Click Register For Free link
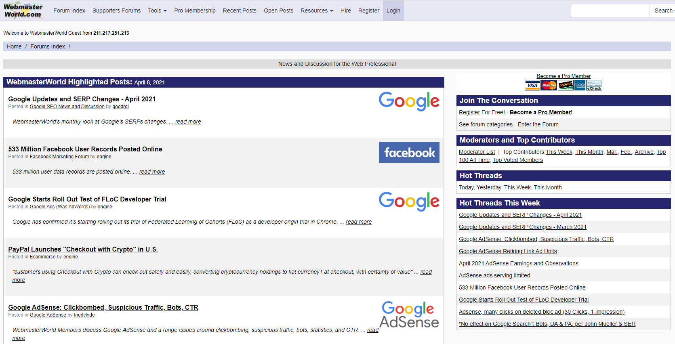 (x=469, y=112)
